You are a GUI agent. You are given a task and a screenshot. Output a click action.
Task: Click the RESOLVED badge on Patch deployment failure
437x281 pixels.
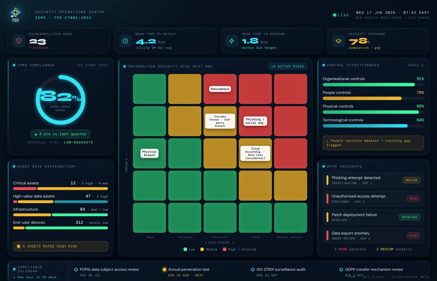pos(410,217)
